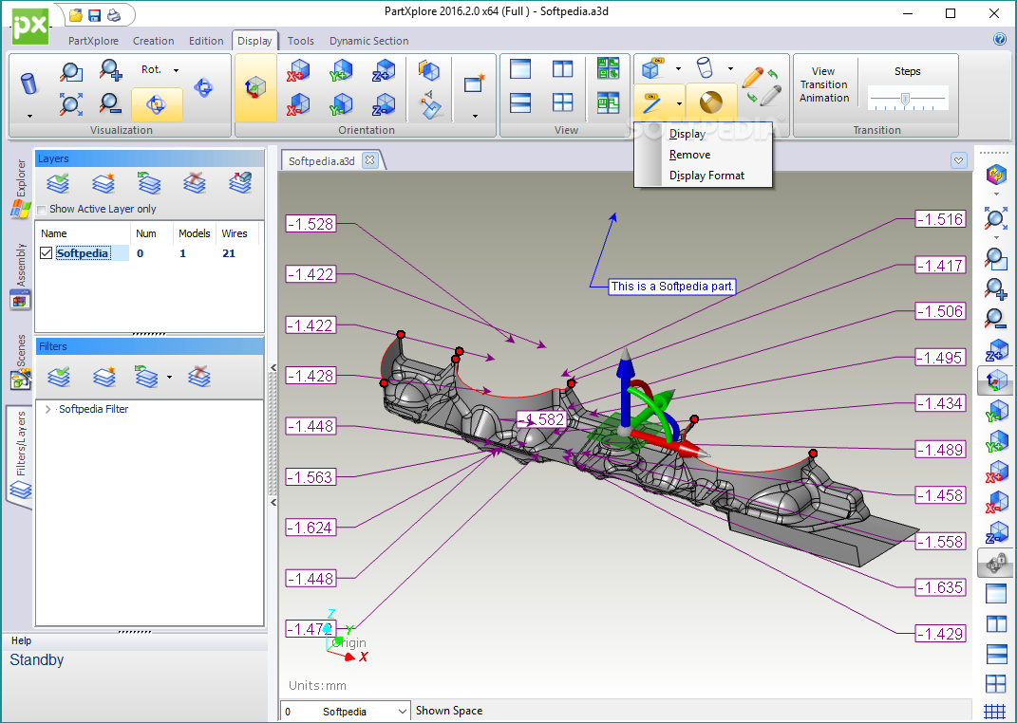The height and width of the screenshot is (723, 1017).
Task: Click 'This is a Softpedia part.' annotation
Action: (x=672, y=287)
